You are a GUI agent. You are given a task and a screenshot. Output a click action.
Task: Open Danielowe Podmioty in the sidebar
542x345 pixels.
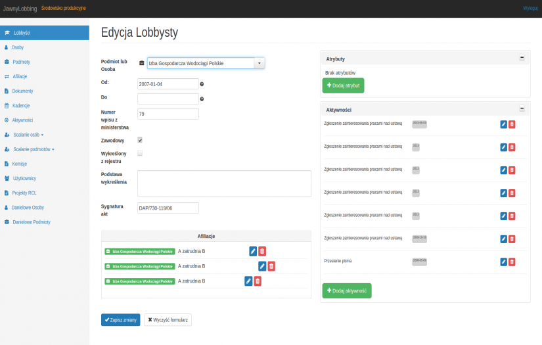click(x=32, y=222)
